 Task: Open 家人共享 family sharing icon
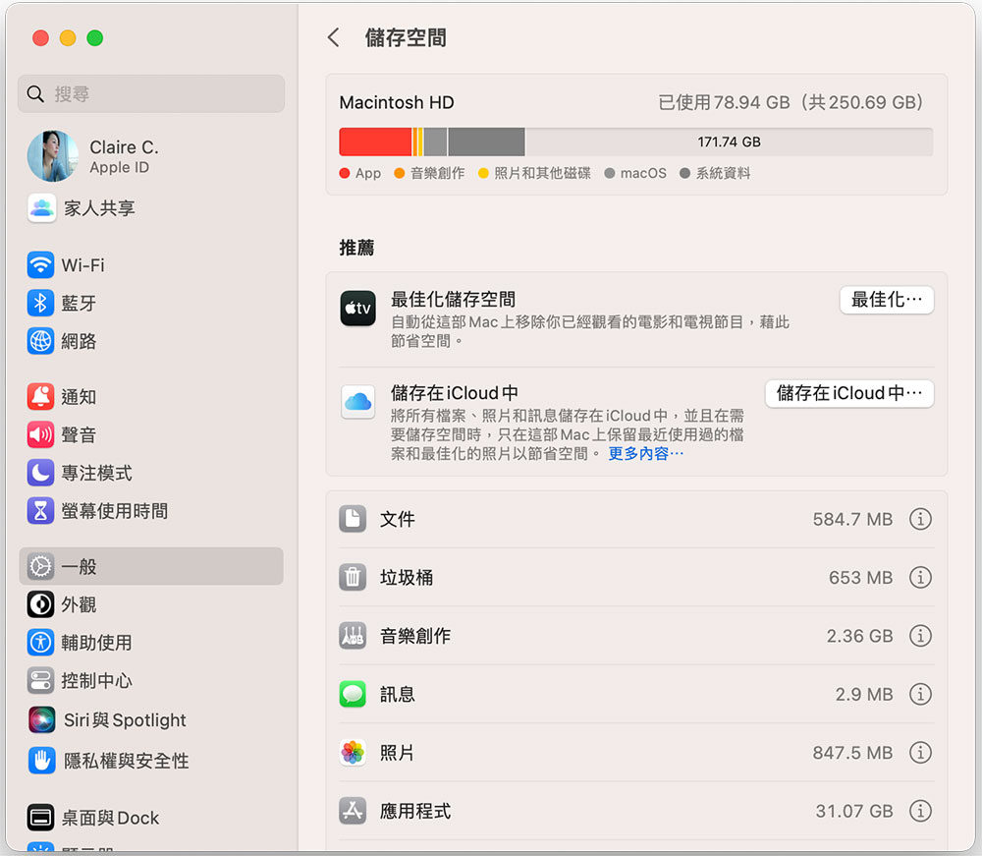point(42,208)
